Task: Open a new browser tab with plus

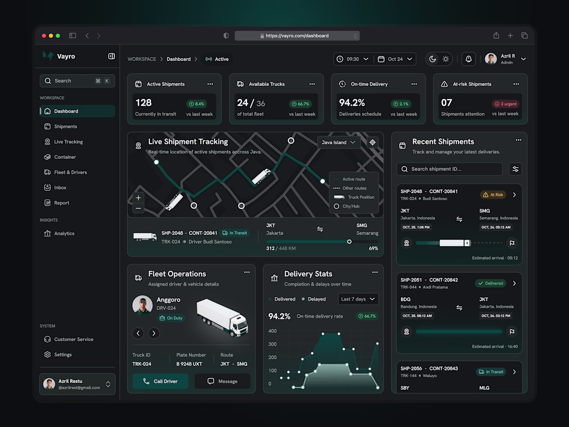Action: (x=510, y=36)
